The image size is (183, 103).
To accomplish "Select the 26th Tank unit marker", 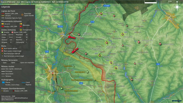I will click(123, 45).
